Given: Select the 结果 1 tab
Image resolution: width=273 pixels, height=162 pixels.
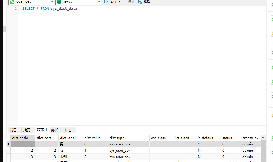Looking at the screenshot, I should [42, 130].
